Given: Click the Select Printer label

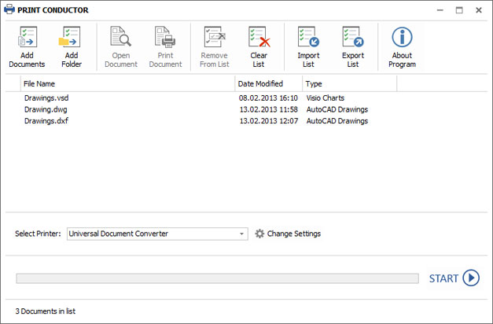Looking at the screenshot, I should 38,234.
